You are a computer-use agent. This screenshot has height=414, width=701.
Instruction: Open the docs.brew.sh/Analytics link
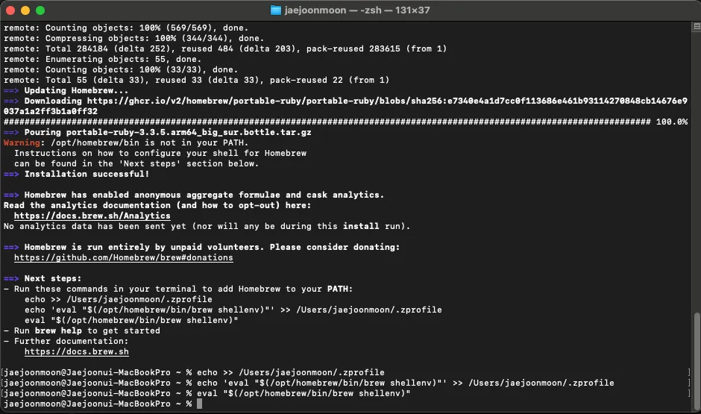point(92,216)
